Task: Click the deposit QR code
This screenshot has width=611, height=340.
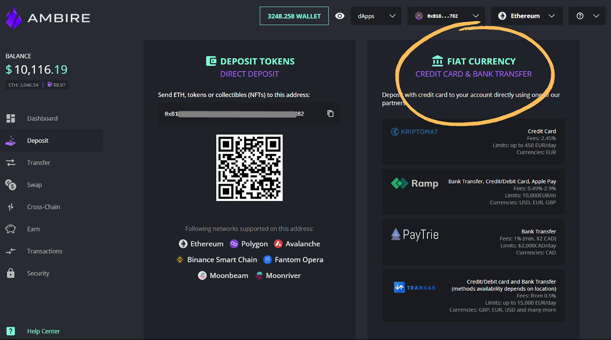Action: tap(249, 168)
